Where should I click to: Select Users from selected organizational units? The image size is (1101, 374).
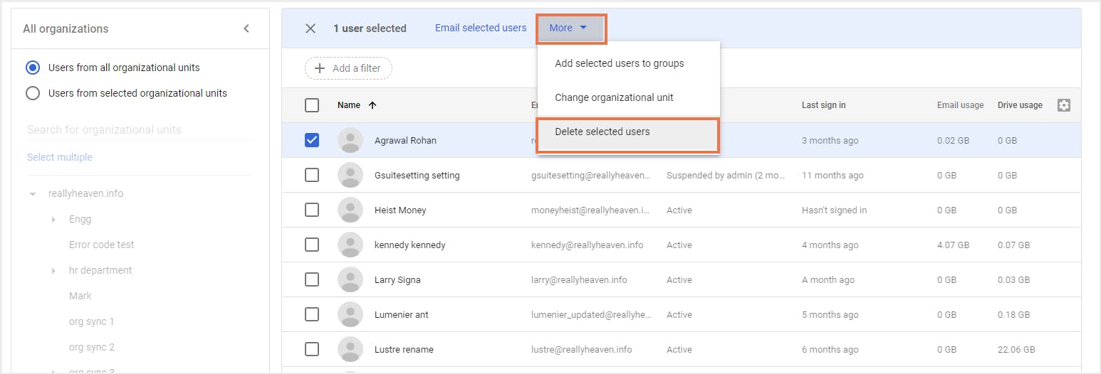33,93
